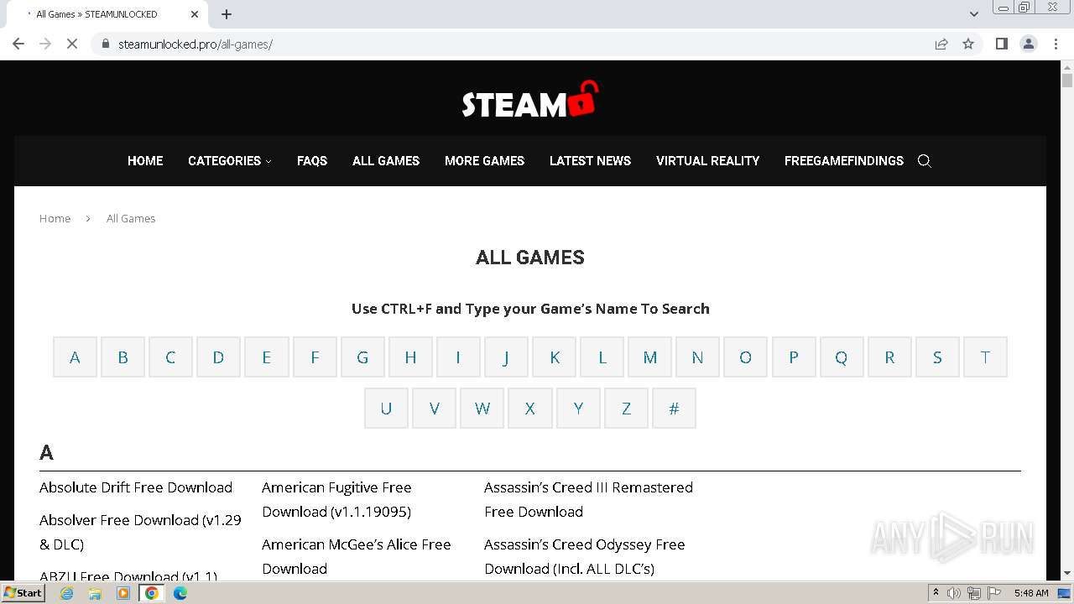This screenshot has width=1074, height=604.
Task: Jump to letter F games
Action: [315, 357]
